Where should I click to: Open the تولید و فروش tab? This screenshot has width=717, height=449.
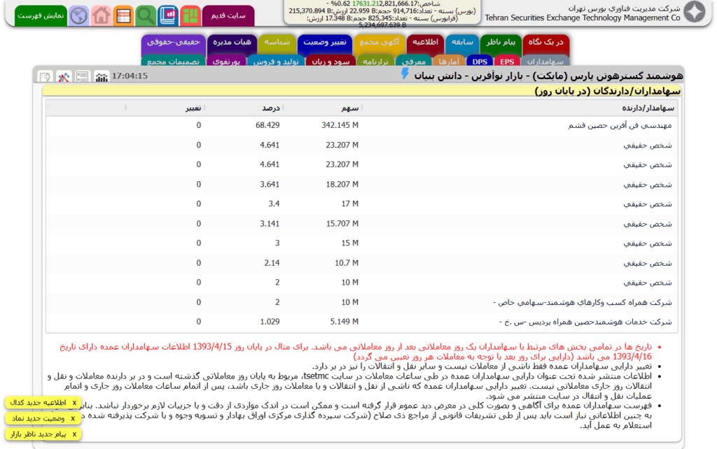pos(276,62)
